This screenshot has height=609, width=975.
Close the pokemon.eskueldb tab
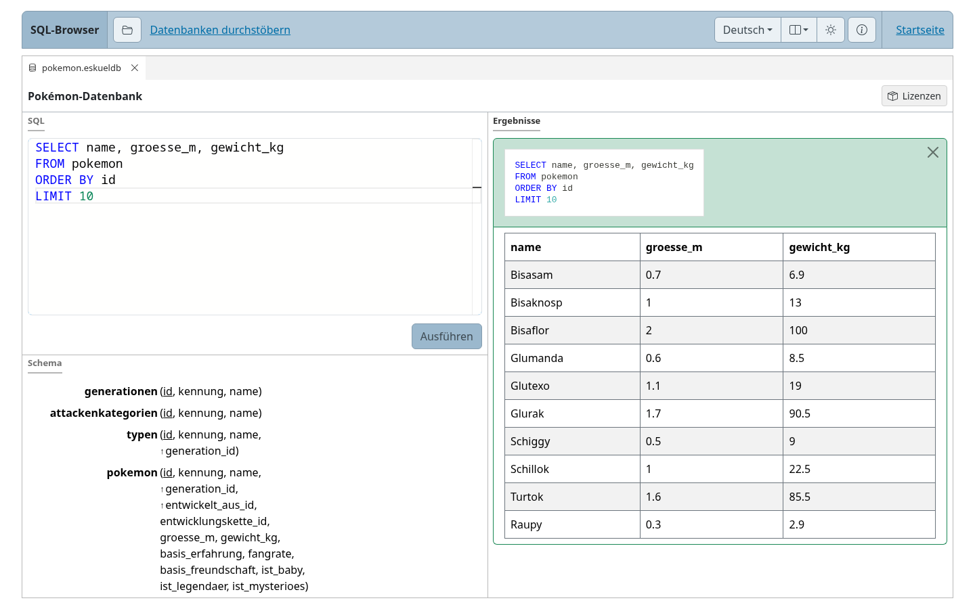135,68
